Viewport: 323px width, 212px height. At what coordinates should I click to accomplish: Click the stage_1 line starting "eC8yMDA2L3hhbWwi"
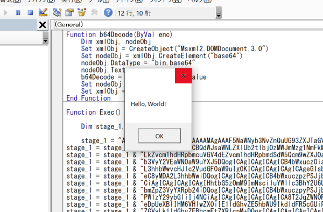pos(194,176)
